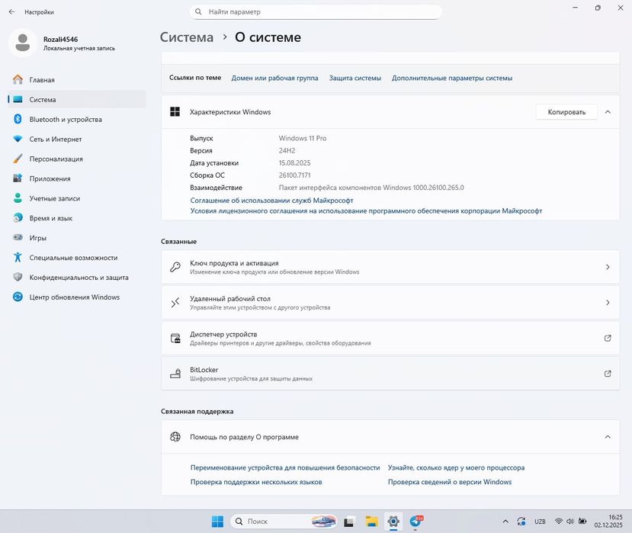Open the Windows Start menu

(217, 522)
